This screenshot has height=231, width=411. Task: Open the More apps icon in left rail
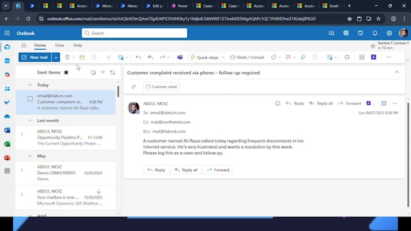7,171
